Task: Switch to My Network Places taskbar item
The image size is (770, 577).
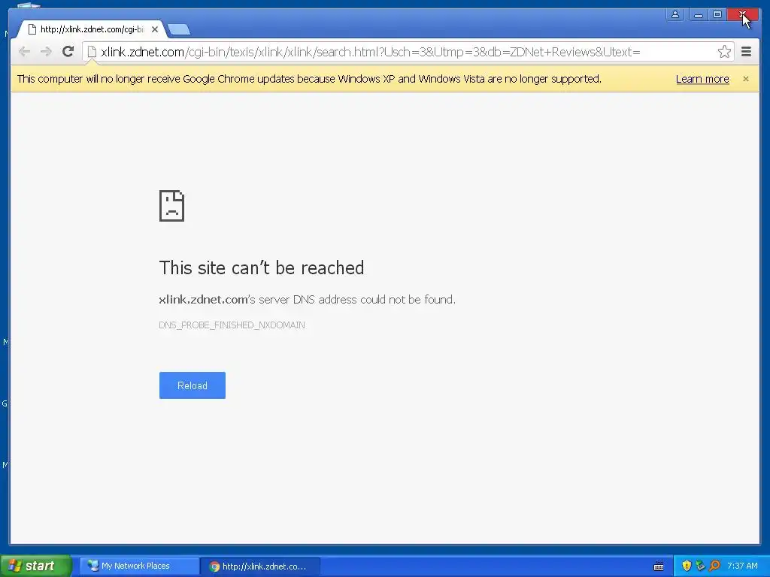Action: [139, 566]
